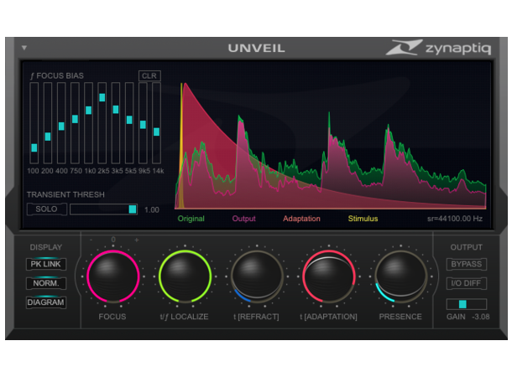The height and width of the screenshot is (377, 512).
Task: Click the OUTPUT section label
Action: point(467,247)
